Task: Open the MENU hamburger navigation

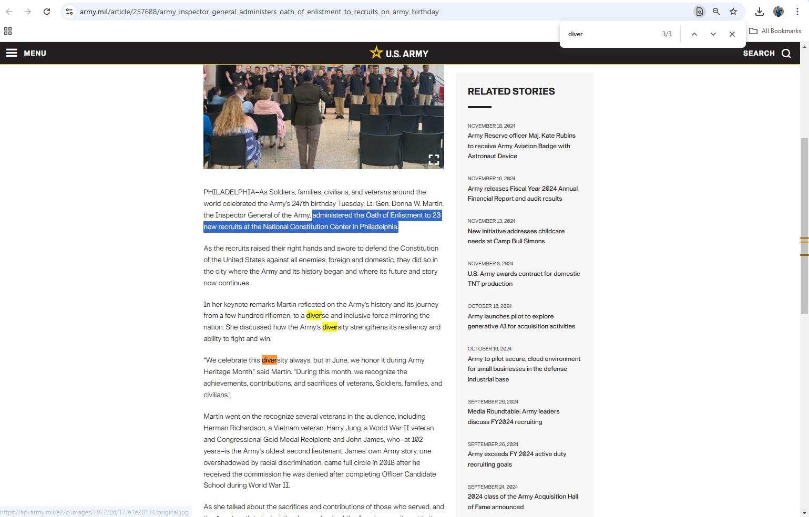Action: [x=26, y=53]
